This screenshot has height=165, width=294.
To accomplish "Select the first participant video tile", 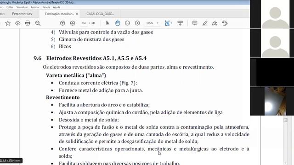I will click(272, 14).
